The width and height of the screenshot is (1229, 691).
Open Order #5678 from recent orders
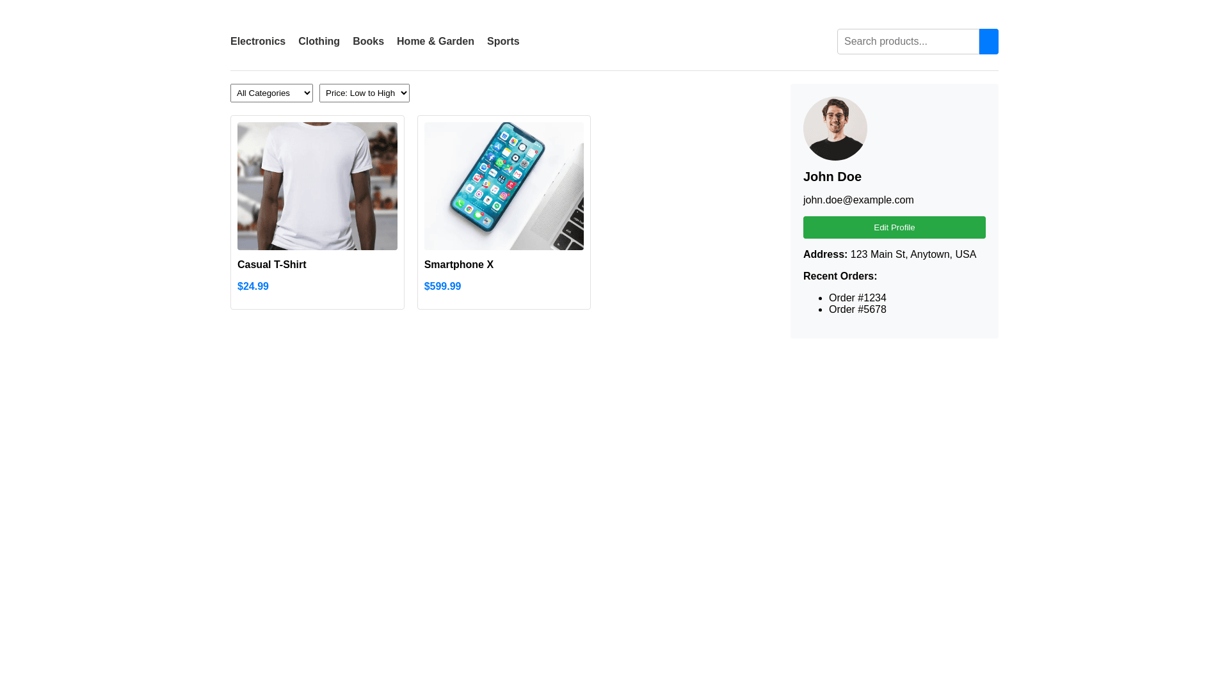pos(858,310)
